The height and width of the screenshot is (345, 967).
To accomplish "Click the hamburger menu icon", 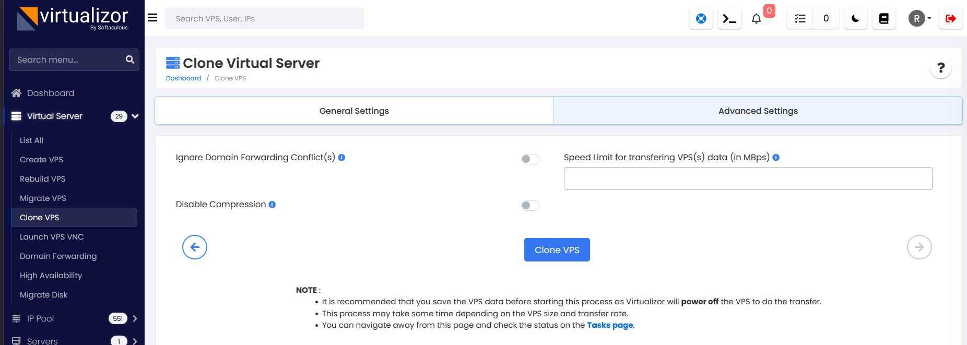I will point(152,18).
